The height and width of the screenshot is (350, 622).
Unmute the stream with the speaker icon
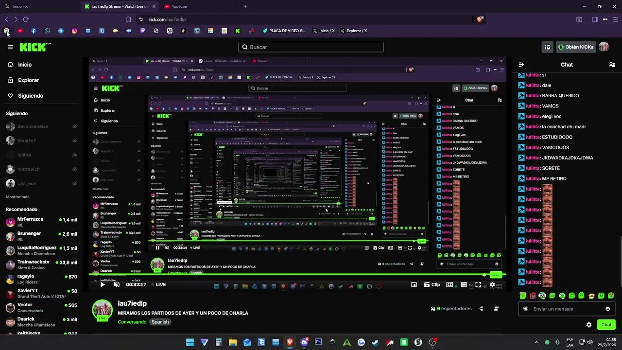(117, 285)
